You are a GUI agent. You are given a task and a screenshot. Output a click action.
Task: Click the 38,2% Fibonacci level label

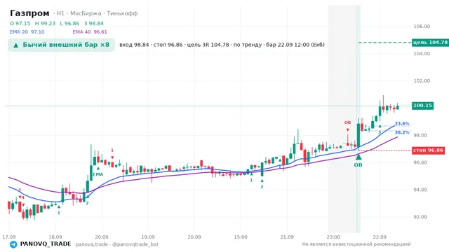pos(402,132)
